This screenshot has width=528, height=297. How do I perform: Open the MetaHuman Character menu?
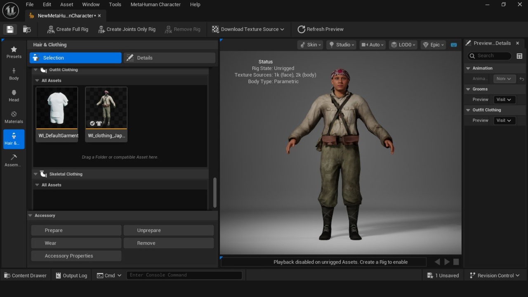[x=156, y=5]
